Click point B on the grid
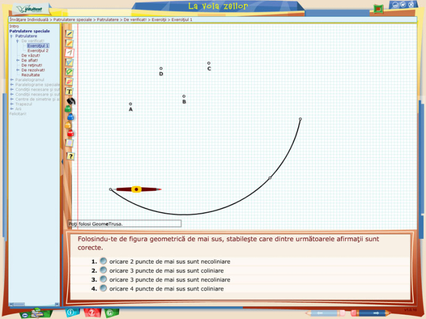Image resolution: width=426 pixels, height=319 pixels. click(x=184, y=96)
